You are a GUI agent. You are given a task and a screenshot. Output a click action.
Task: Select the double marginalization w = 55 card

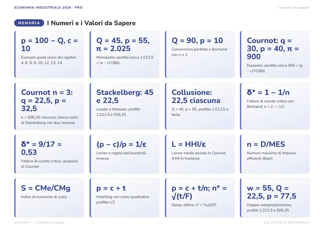pos(275,198)
